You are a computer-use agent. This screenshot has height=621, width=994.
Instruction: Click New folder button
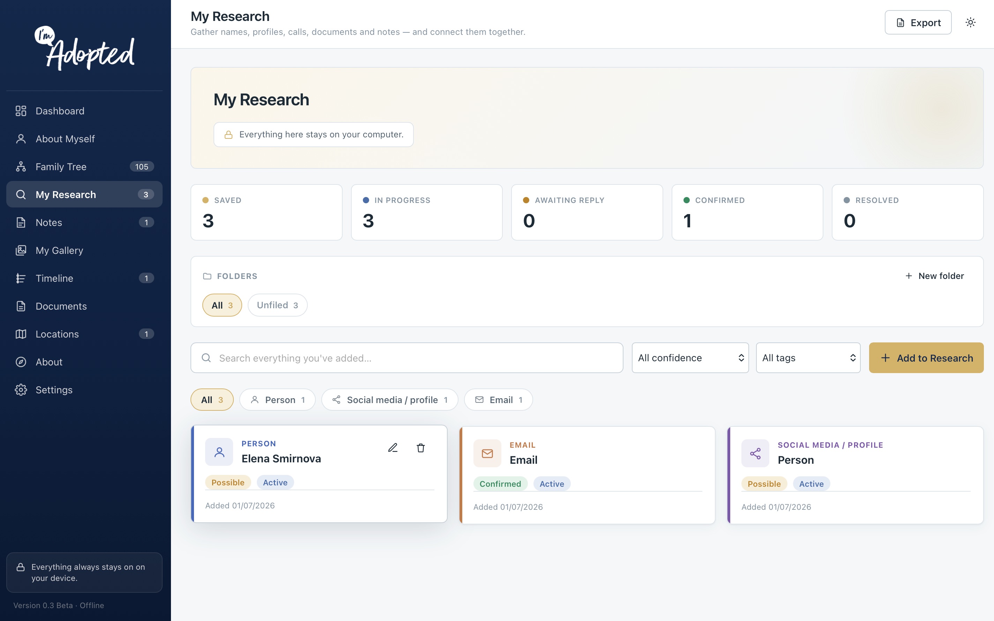point(935,276)
